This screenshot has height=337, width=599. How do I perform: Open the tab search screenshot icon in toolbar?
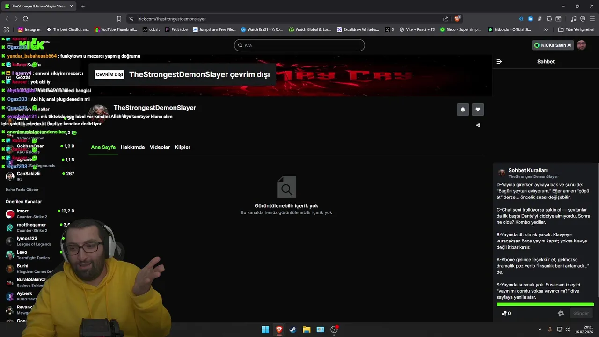tap(558, 19)
